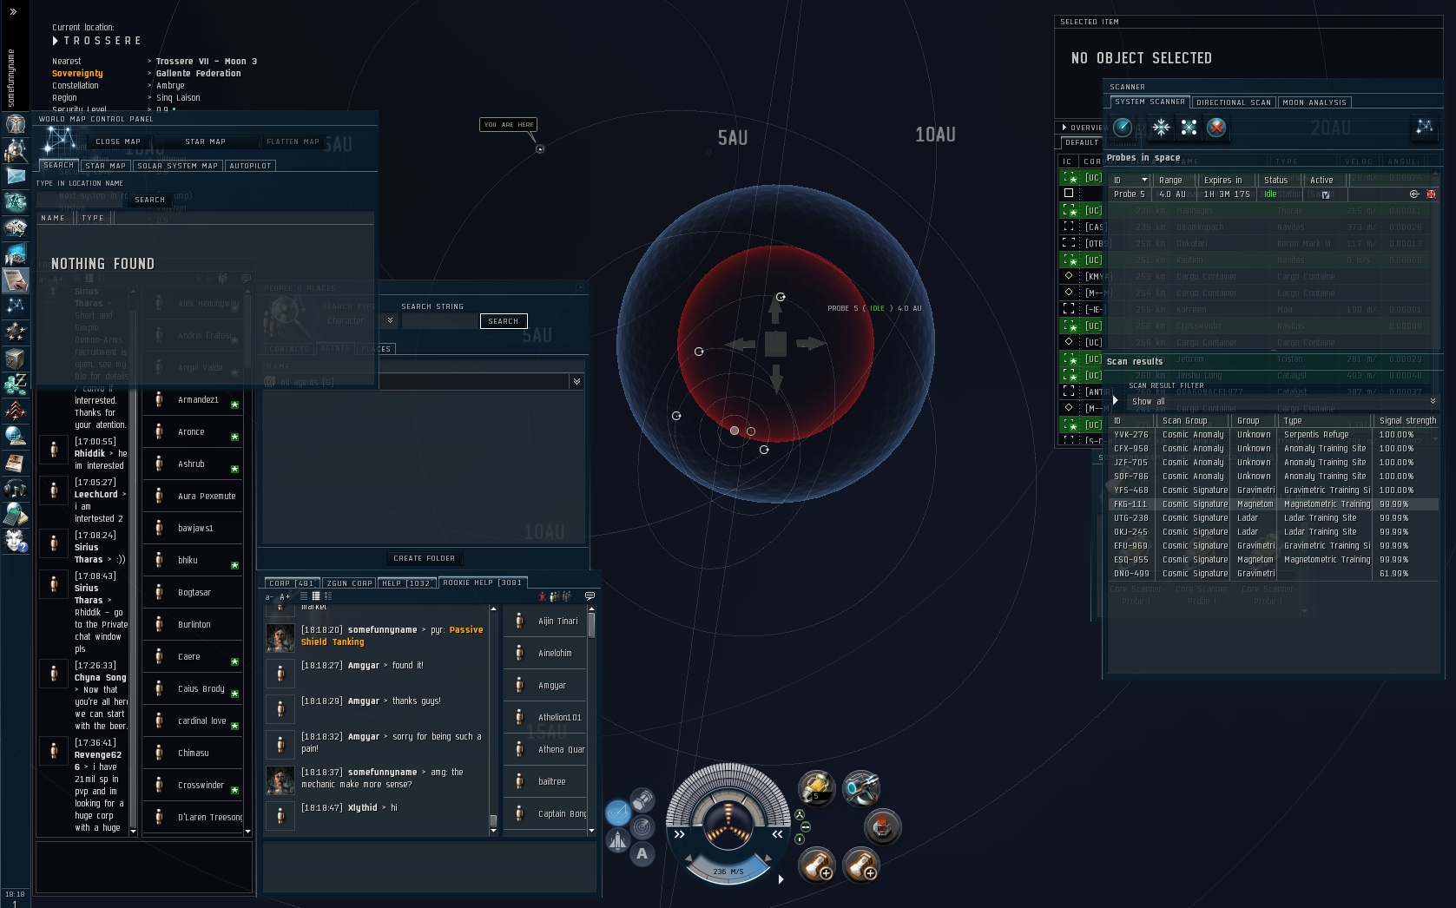Switch to the Help chat channel tab
The image size is (1456, 908).
pyautogui.click(x=407, y=583)
